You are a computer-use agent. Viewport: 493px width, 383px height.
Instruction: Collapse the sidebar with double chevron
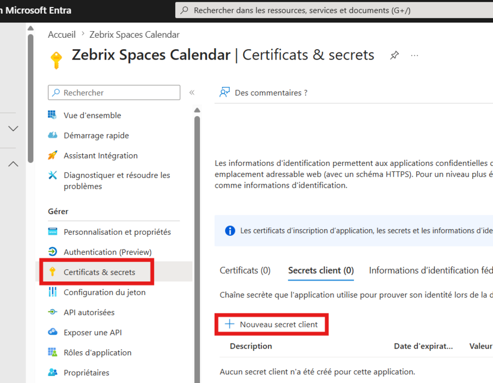click(192, 92)
